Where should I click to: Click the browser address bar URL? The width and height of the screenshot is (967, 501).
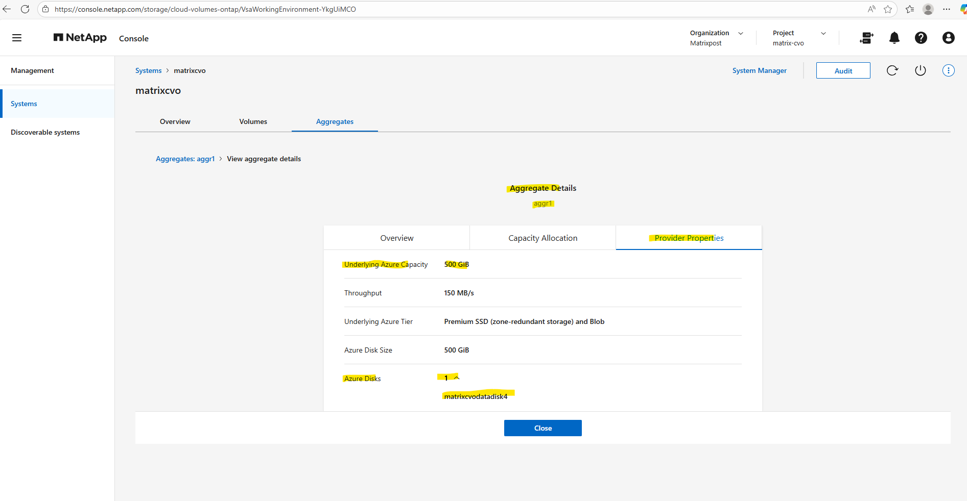pyautogui.click(x=204, y=9)
